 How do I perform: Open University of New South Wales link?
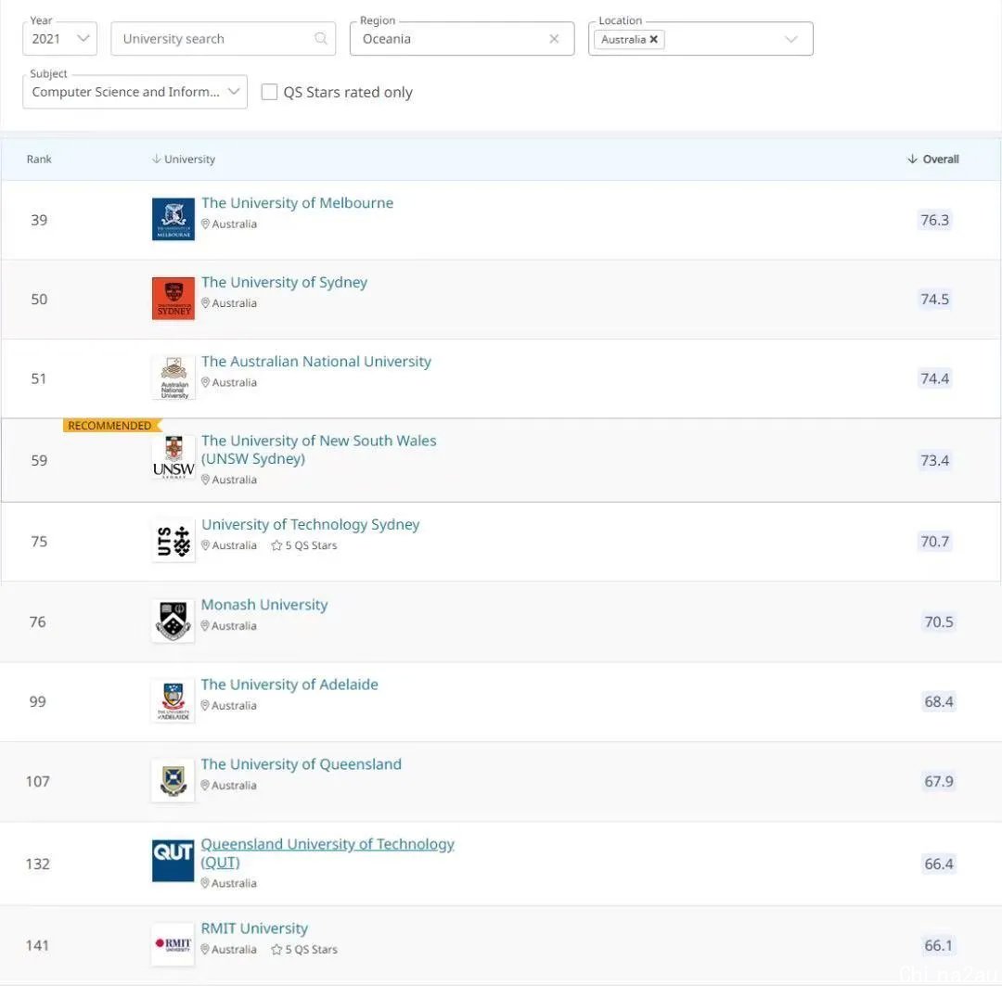(319, 449)
